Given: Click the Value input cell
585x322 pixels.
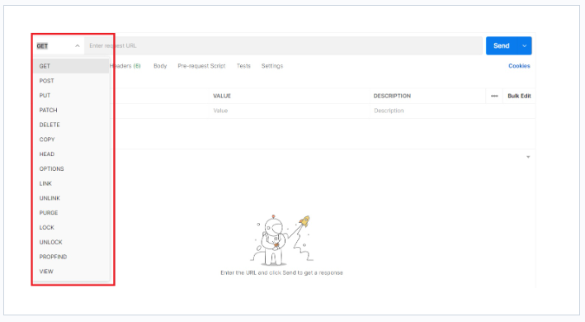Looking at the screenshot, I should (x=290, y=111).
